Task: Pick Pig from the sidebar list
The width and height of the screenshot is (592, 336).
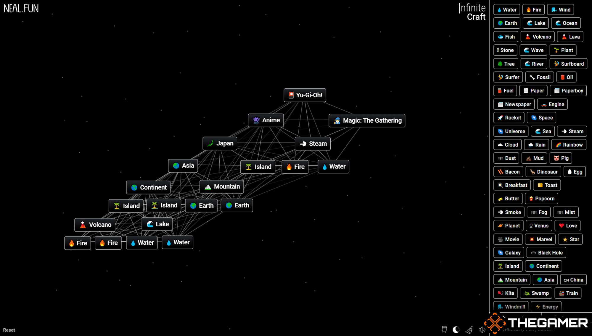Action: click(561, 158)
